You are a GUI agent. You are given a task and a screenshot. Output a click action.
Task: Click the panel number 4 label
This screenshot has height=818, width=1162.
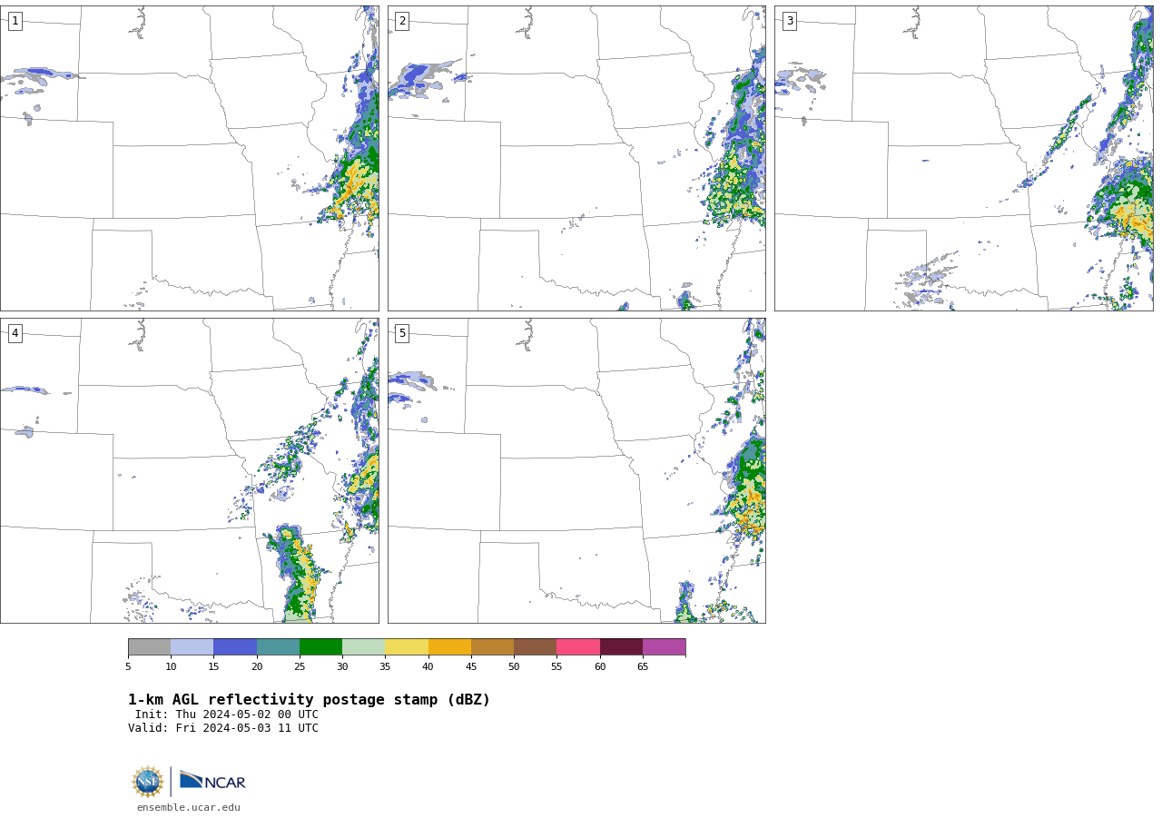click(15, 333)
